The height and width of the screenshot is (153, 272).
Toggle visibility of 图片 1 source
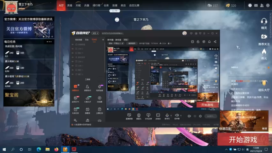tap(73, 70)
